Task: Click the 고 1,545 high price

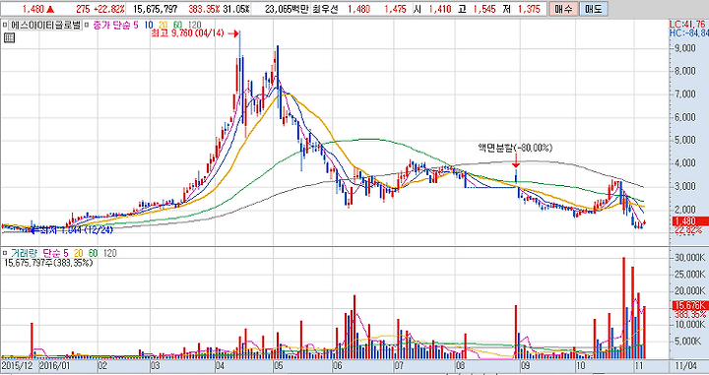Action: 478,9
